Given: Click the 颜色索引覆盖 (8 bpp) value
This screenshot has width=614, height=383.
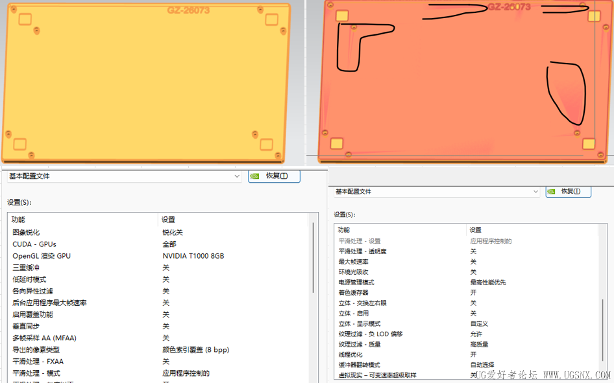Looking at the screenshot, I should [196, 350].
